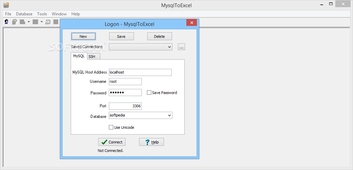Click the last gray square toolbar icon

pyautogui.click(x=56, y=22)
